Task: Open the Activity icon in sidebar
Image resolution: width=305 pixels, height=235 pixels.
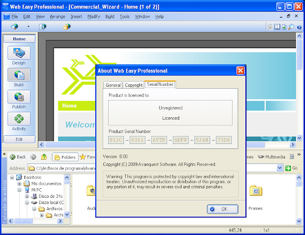Action: click(19, 119)
